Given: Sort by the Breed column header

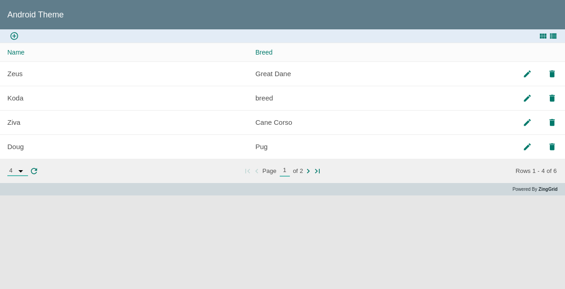Looking at the screenshot, I should [x=264, y=52].
